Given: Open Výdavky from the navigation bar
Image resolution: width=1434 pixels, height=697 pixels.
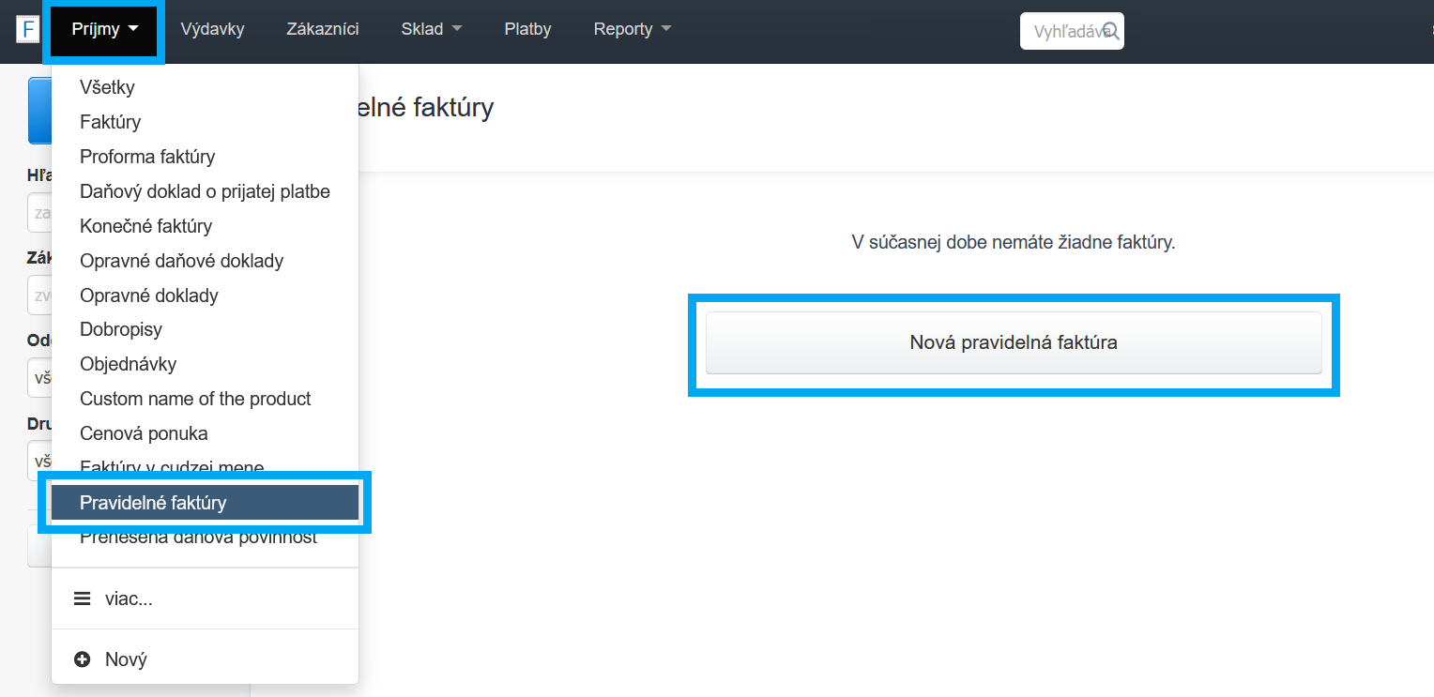Looking at the screenshot, I should coord(212,29).
